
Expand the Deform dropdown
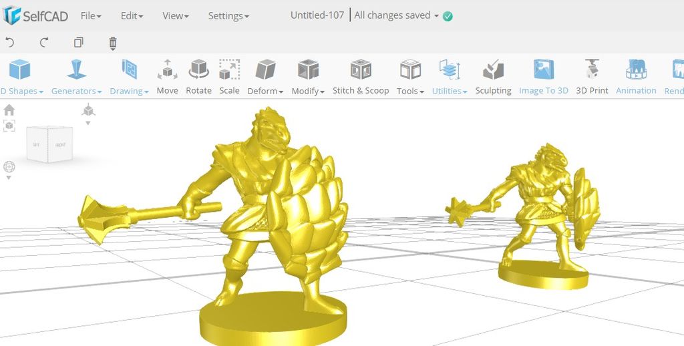click(x=265, y=77)
